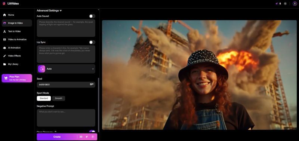Click the 20 credit cost label
The image size is (299, 141).
pos(81,137)
